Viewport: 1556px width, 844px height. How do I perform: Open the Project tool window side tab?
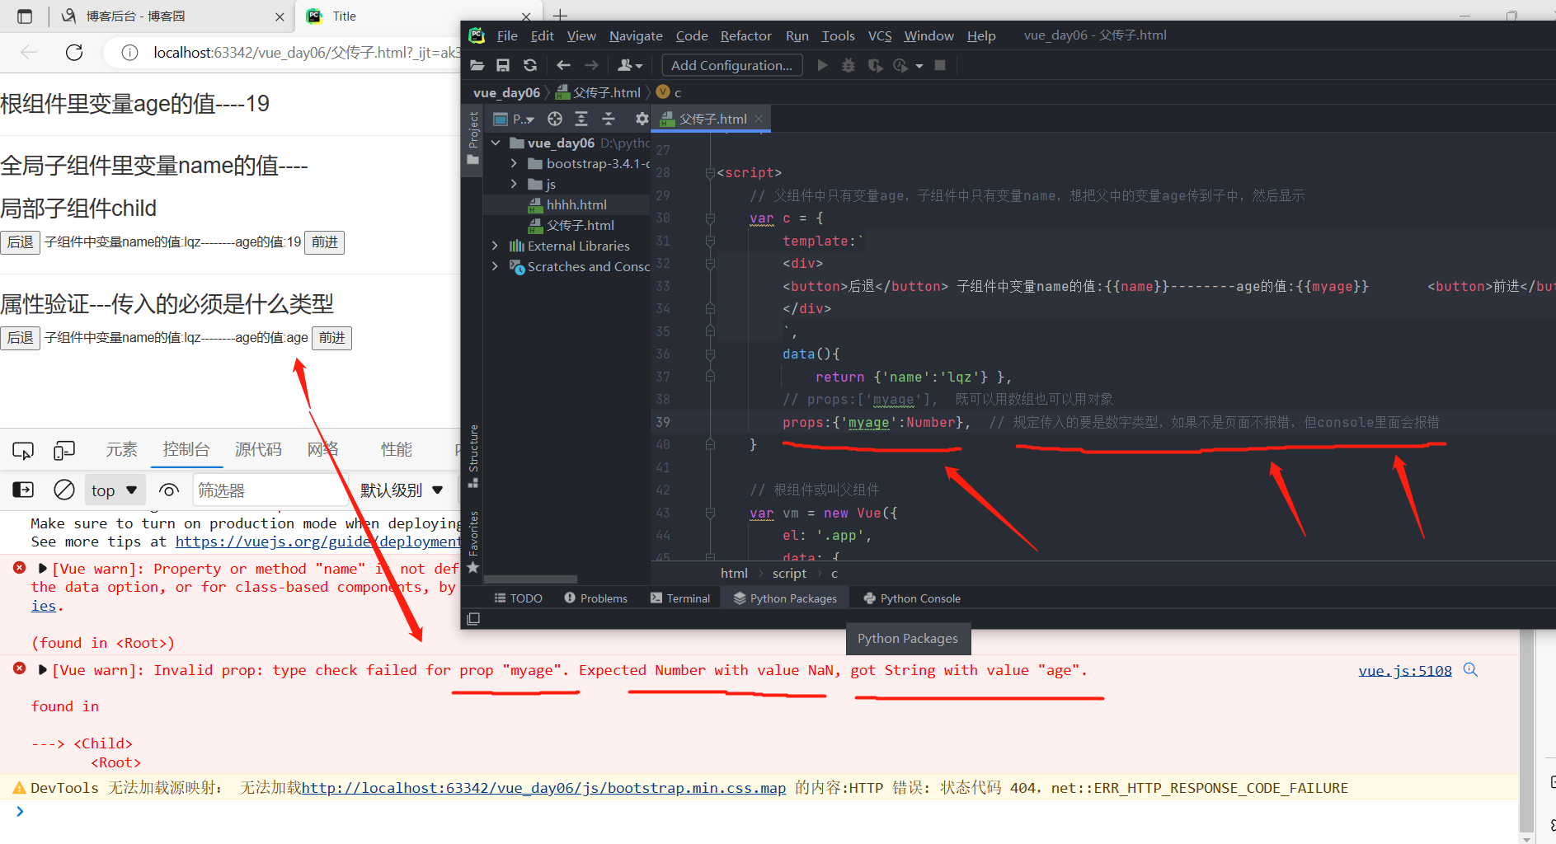point(473,138)
